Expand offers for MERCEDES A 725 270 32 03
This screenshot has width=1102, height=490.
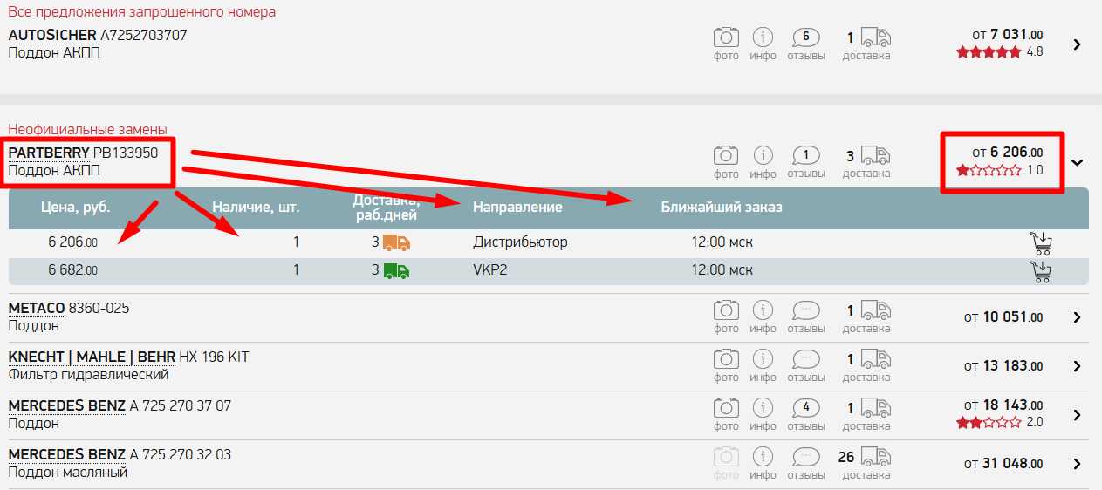tap(1078, 464)
